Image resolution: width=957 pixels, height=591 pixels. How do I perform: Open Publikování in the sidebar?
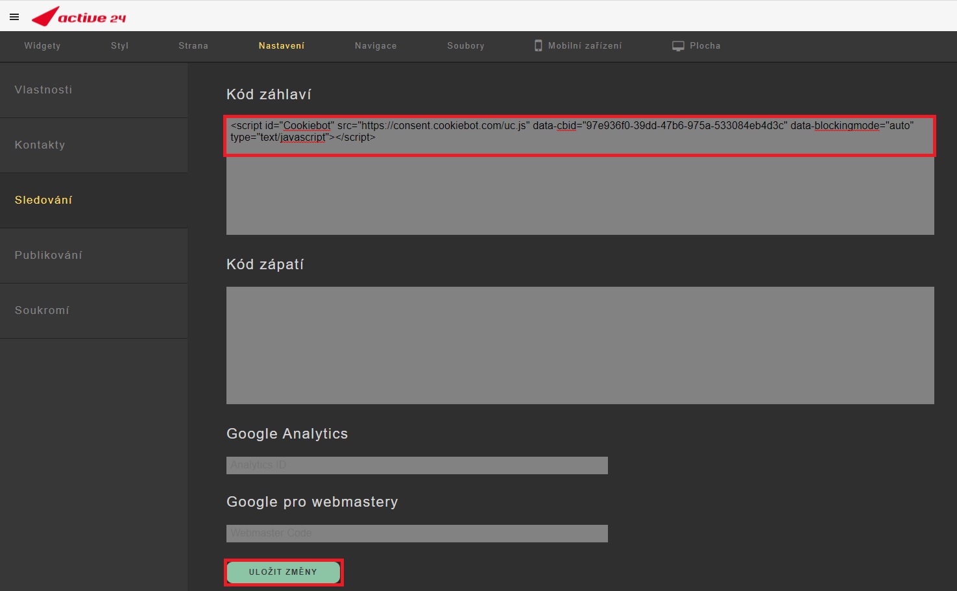click(94, 256)
